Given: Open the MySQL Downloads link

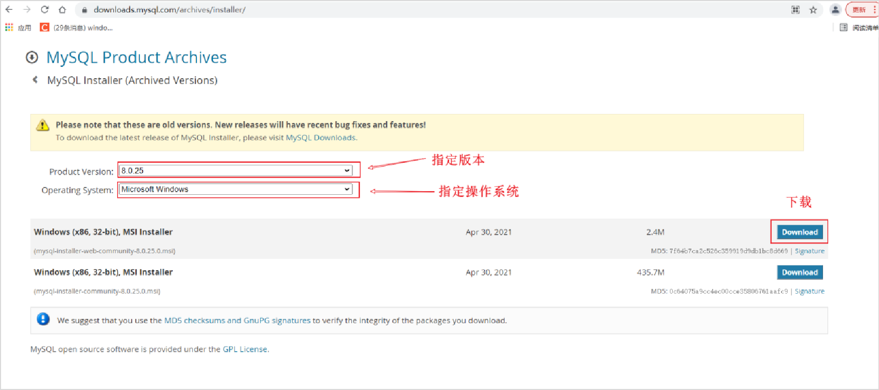Looking at the screenshot, I should click(x=320, y=138).
